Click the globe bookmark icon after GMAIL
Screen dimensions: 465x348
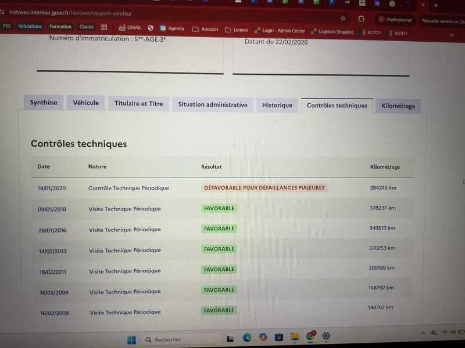151,28
